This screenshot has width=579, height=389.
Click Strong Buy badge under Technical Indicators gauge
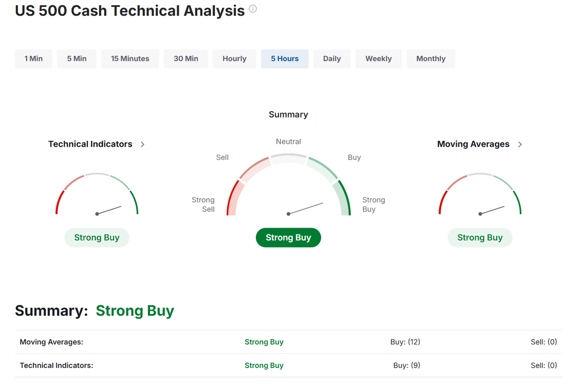point(97,238)
